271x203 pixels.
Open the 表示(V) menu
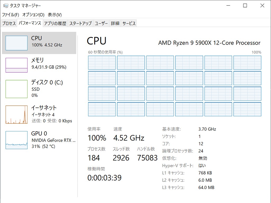[x=55, y=15]
